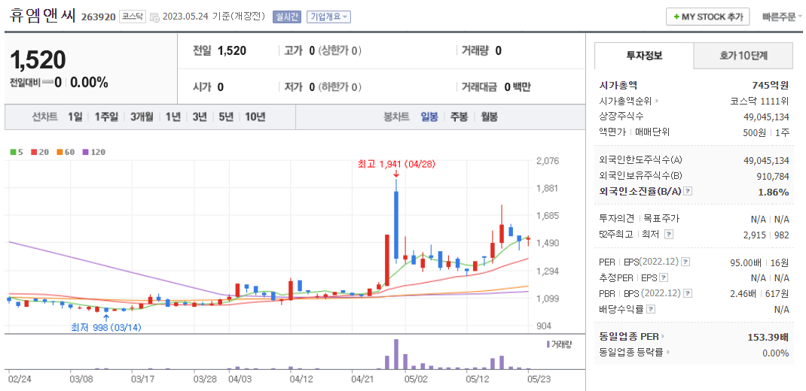Click the 동일업종 PER value 153.39배
Viewport: 806px width, 391px height.
pyautogui.click(x=768, y=337)
